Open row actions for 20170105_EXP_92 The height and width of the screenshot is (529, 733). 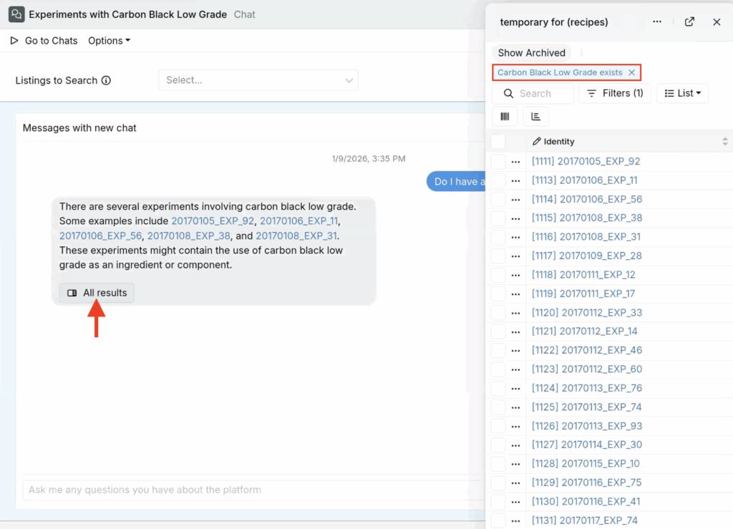[515, 162]
